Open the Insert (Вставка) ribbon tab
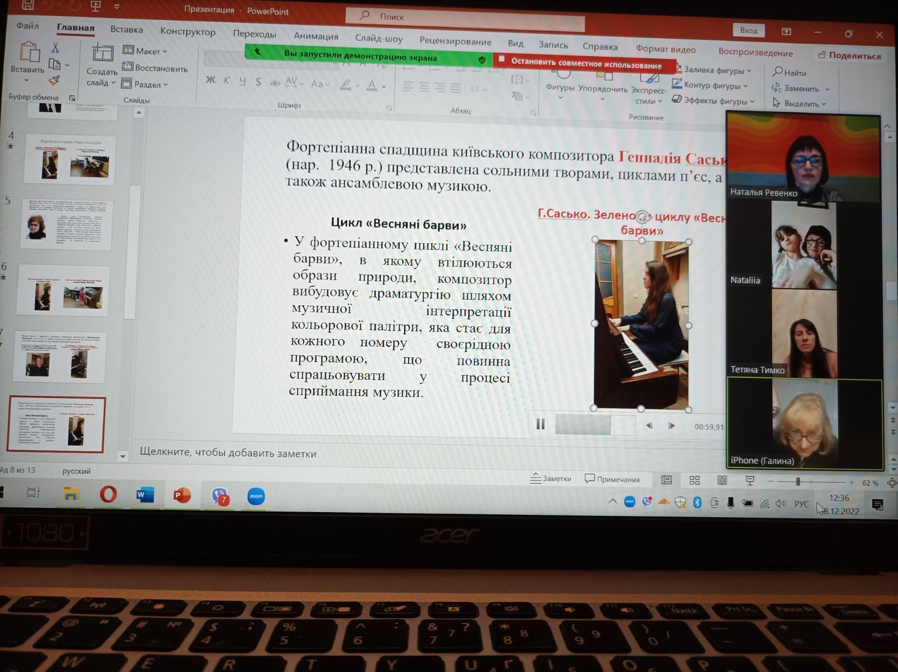 pos(126,29)
